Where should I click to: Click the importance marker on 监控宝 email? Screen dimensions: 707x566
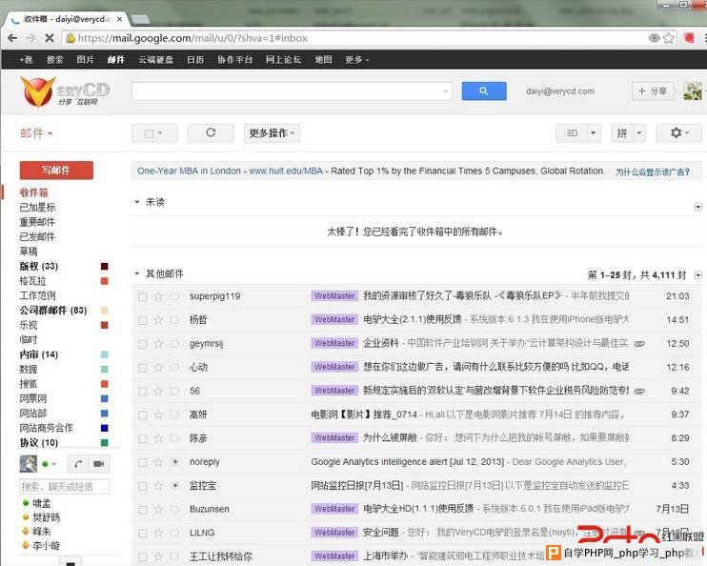click(x=175, y=486)
